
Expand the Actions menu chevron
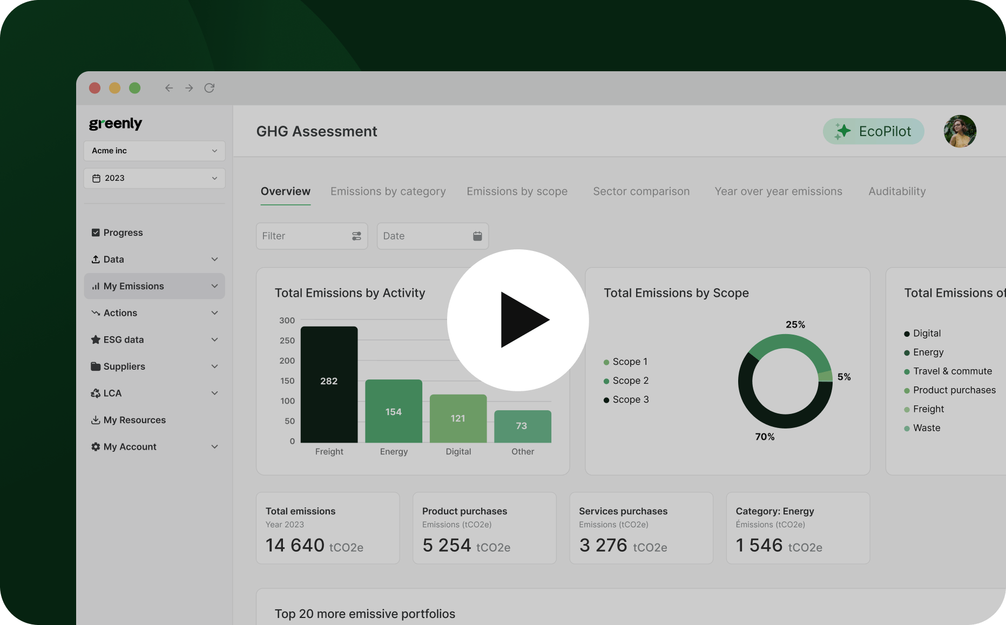coord(214,313)
